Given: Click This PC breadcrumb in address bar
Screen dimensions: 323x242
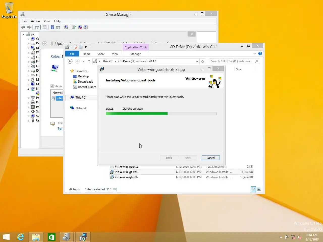Looking at the screenshot, I should pos(107,61).
